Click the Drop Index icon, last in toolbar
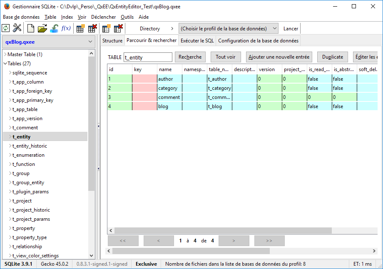Viewport: 383px width, 269px height. pyautogui.click(x=118, y=28)
